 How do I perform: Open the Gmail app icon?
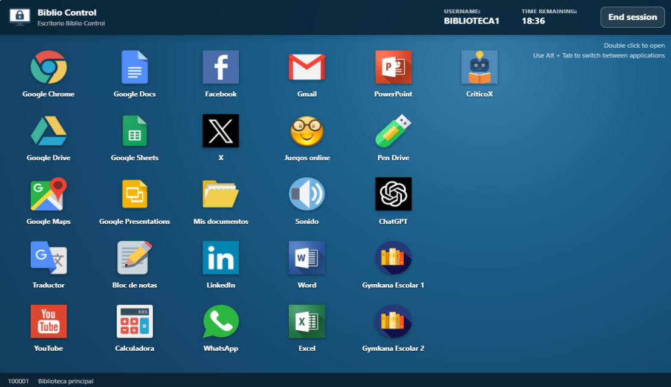coord(307,67)
